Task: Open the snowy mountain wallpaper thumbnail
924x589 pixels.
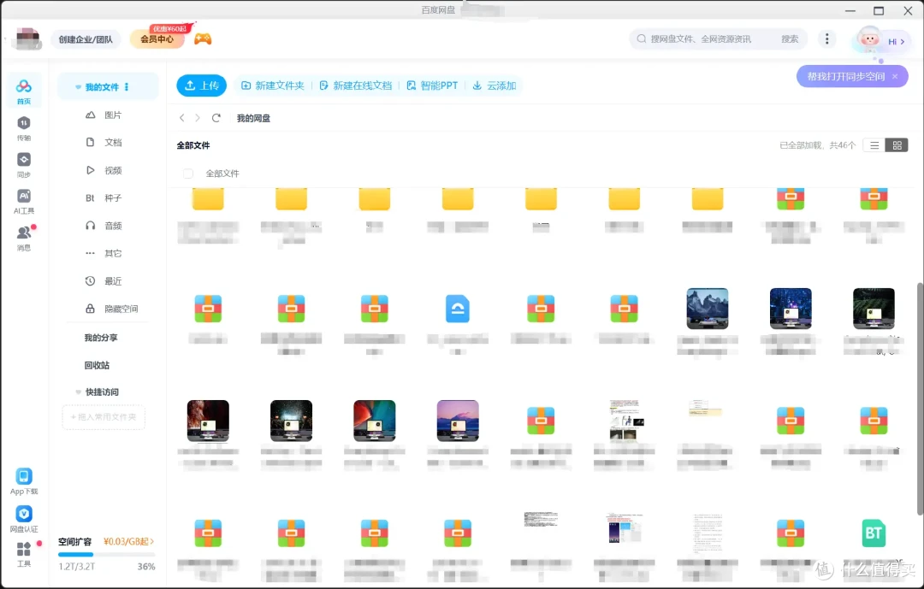Action: pyautogui.click(x=708, y=308)
